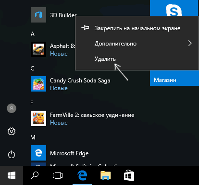
Task: Click the Power button icon
Action: tap(12, 154)
